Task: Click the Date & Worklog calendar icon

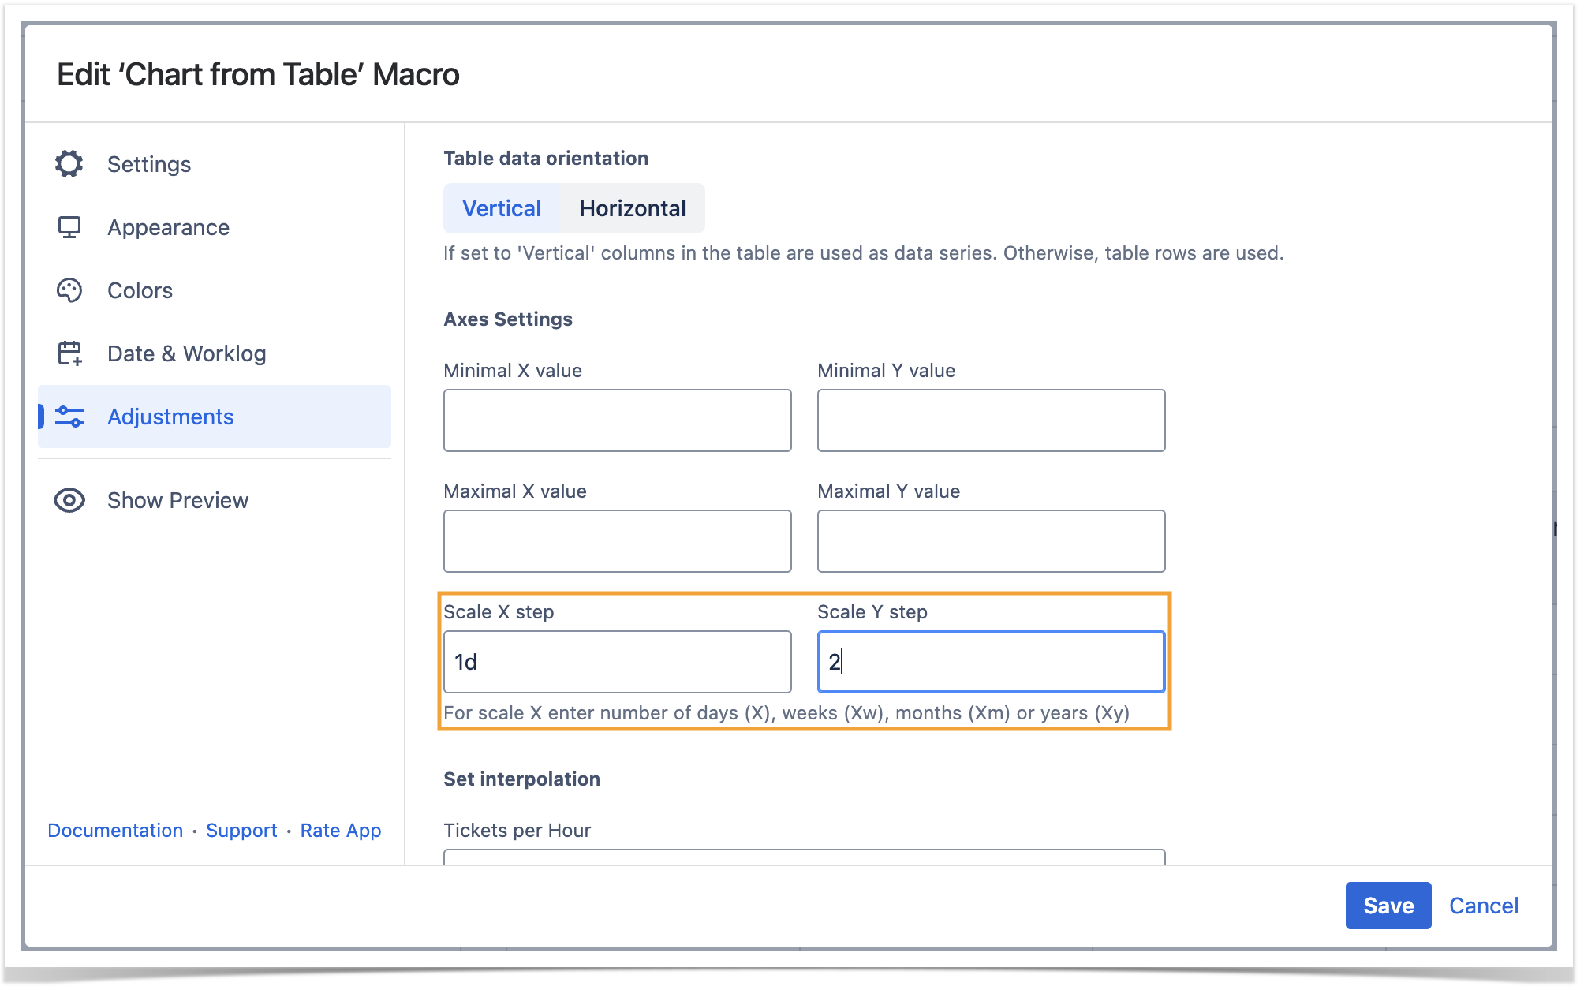Action: (x=69, y=353)
